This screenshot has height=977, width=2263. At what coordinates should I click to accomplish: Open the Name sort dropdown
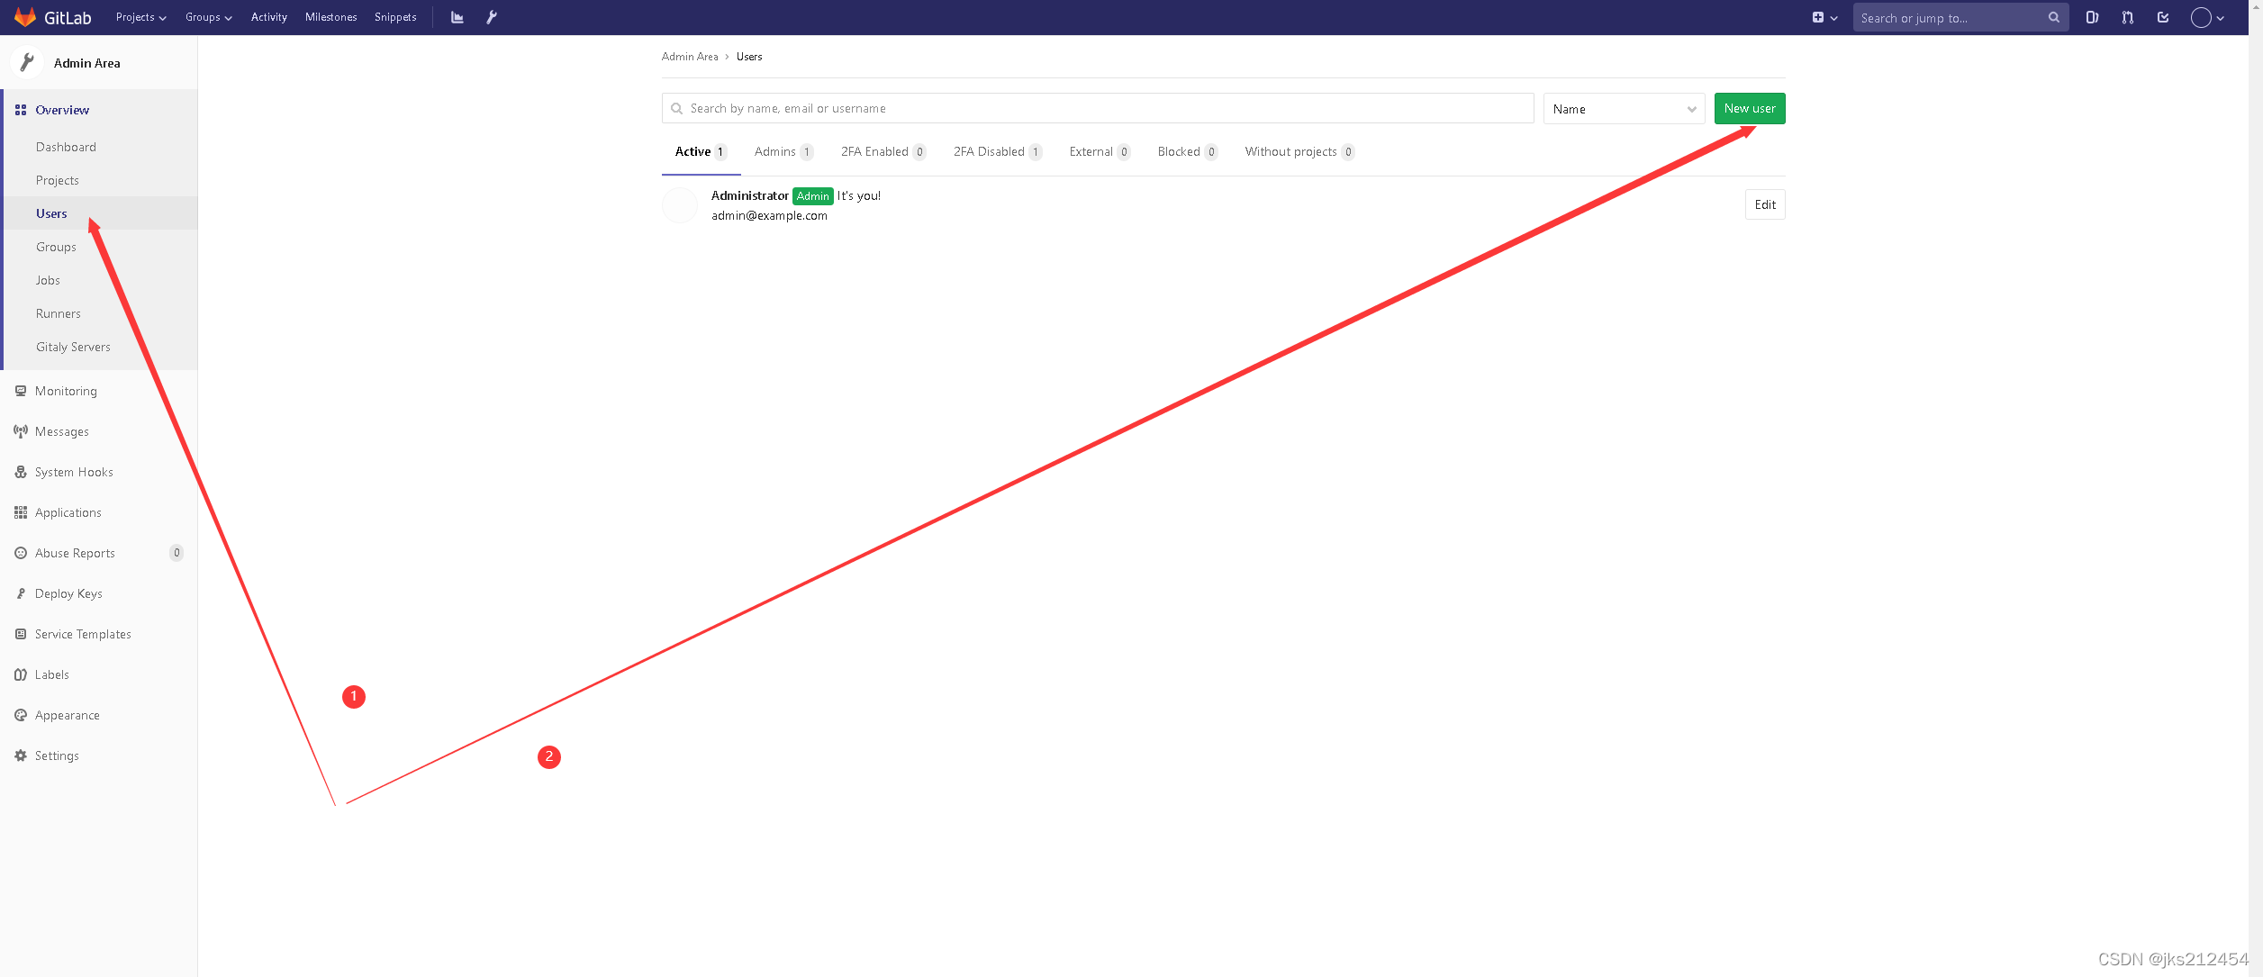pyautogui.click(x=1624, y=109)
